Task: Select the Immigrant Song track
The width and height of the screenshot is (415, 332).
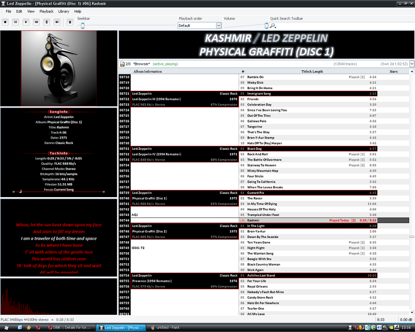Action: point(308,94)
